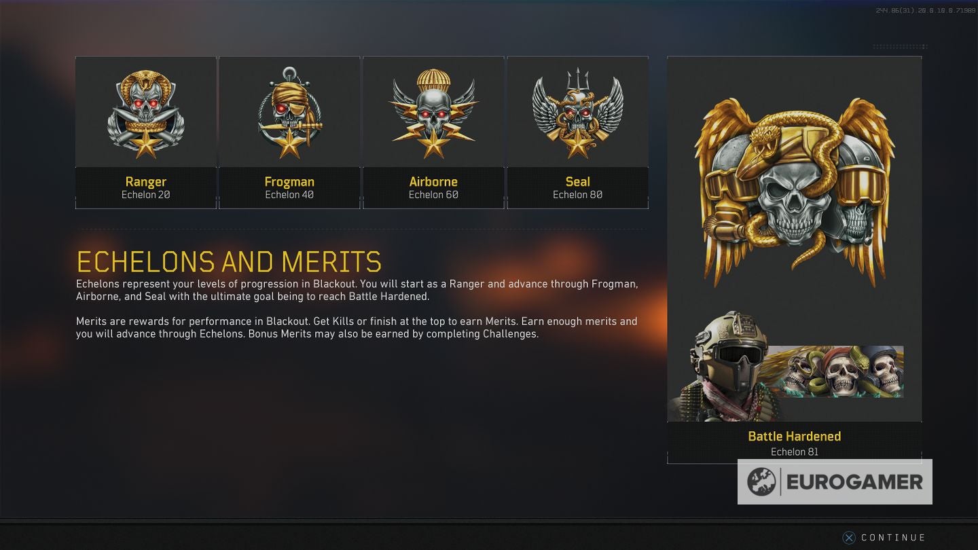Click the Echelons and Merits heading
978x550 pixels.
click(x=229, y=262)
